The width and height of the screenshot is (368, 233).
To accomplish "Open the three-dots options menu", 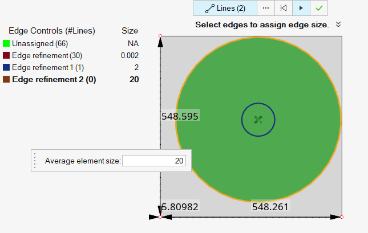I will pyautogui.click(x=265, y=8).
